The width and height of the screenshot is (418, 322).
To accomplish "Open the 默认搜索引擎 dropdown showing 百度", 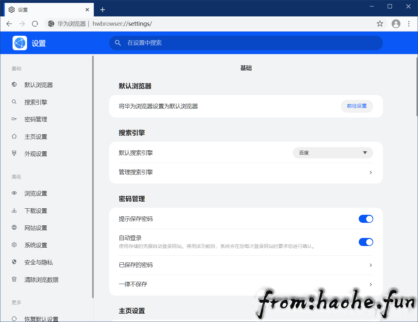I will 333,153.
